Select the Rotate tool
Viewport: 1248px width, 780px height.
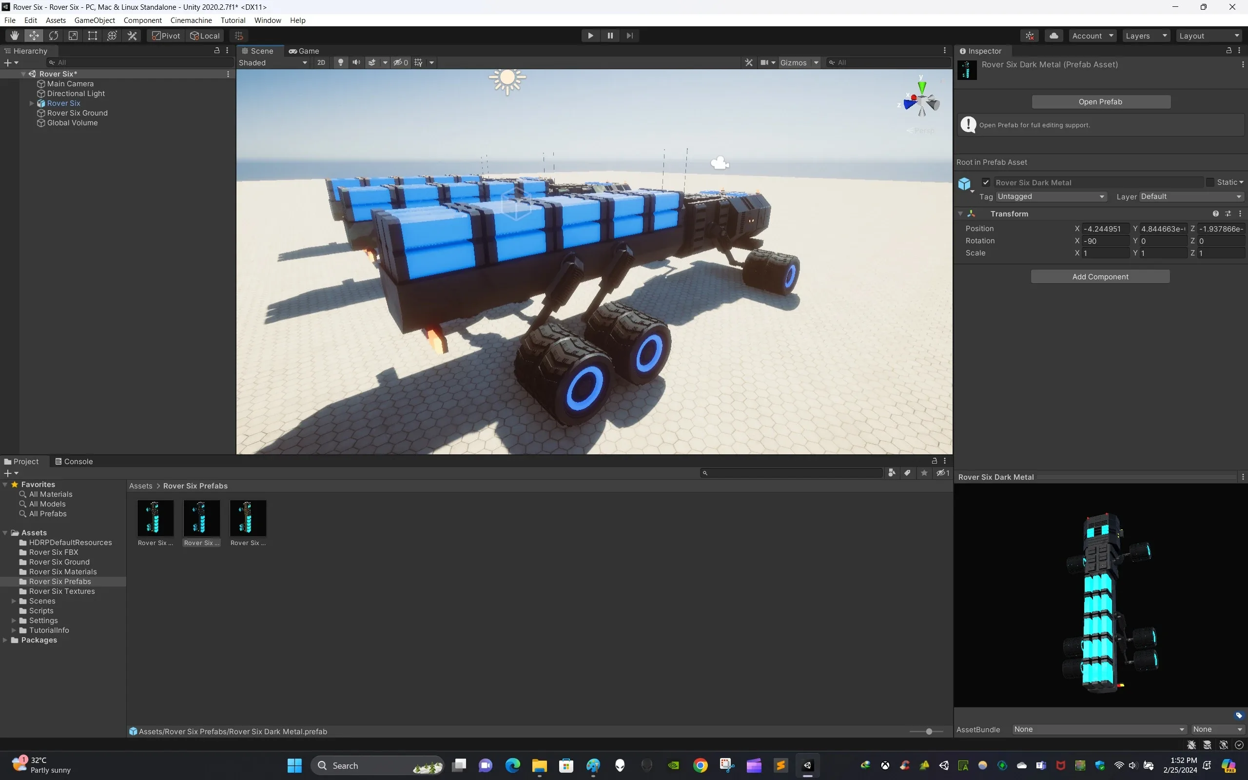[54, 36]
